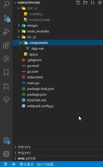
Task: Open the Extensions view
Action: point(6,45)
